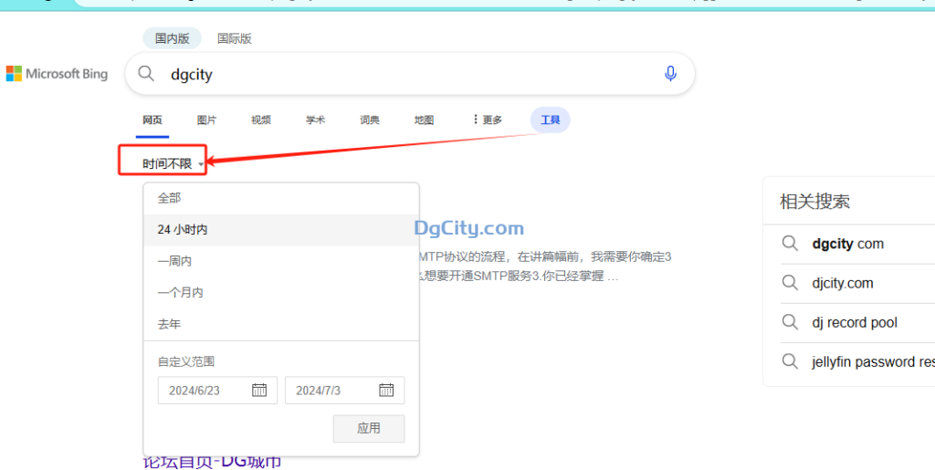Open the 视频 videos tab
The image size is (935, 470).
(x=260, y=120)
